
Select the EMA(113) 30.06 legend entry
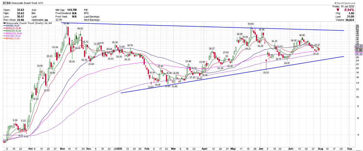[x=13, y=33]
